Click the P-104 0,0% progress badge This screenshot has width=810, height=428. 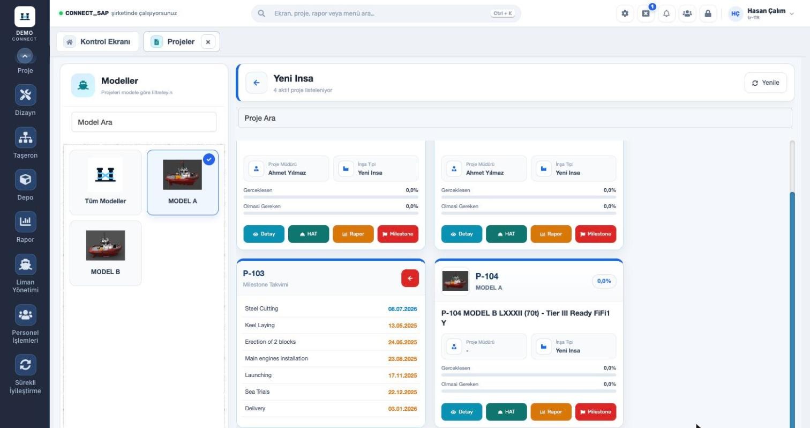click(x=604, y=281)
